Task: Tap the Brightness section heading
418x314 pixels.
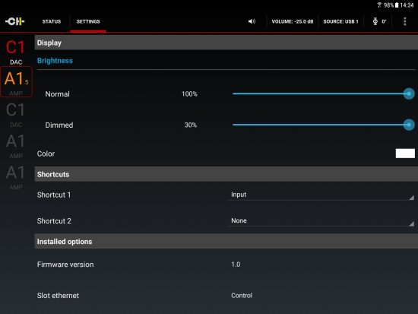Action: click(x=55, y=61)
